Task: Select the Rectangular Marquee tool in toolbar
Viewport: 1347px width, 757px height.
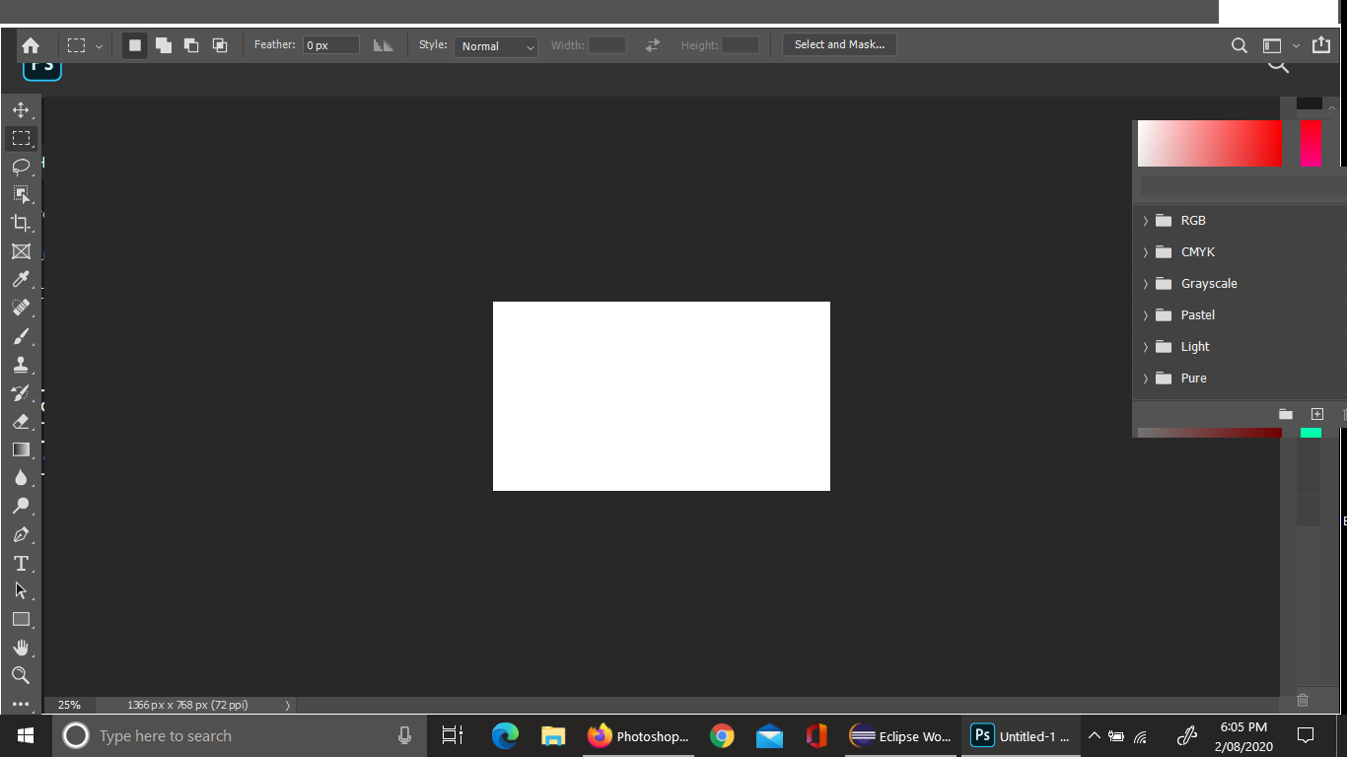Action: tap(21, 138)
